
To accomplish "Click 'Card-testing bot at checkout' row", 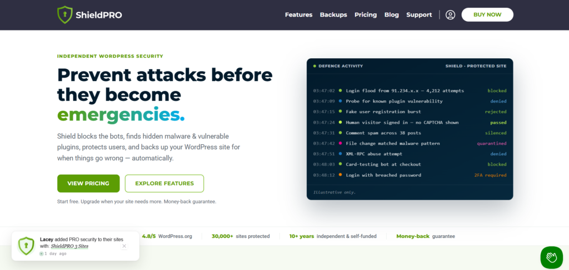I will click(x=410, y=164).
